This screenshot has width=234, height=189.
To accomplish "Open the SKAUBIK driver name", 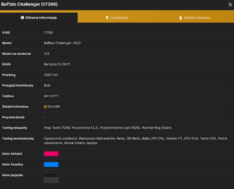I will coord(54,107).
